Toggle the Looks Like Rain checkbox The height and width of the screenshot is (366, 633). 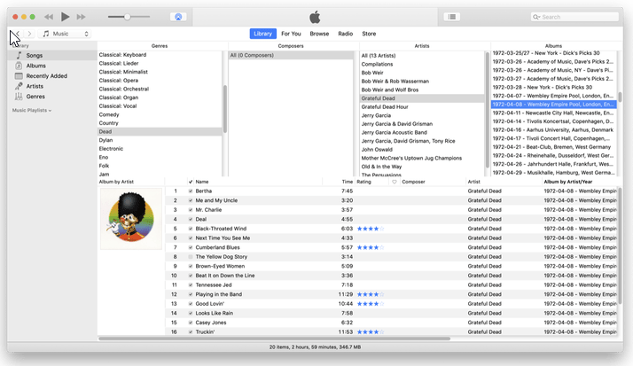point(191,313)
